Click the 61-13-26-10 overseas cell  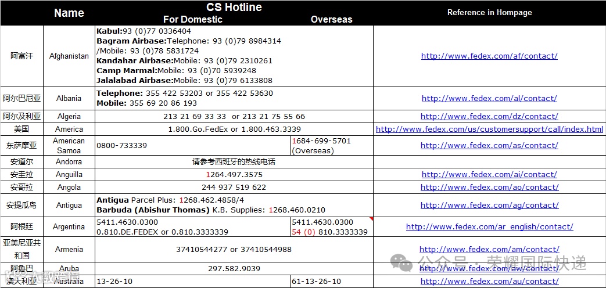click(332, 282)
